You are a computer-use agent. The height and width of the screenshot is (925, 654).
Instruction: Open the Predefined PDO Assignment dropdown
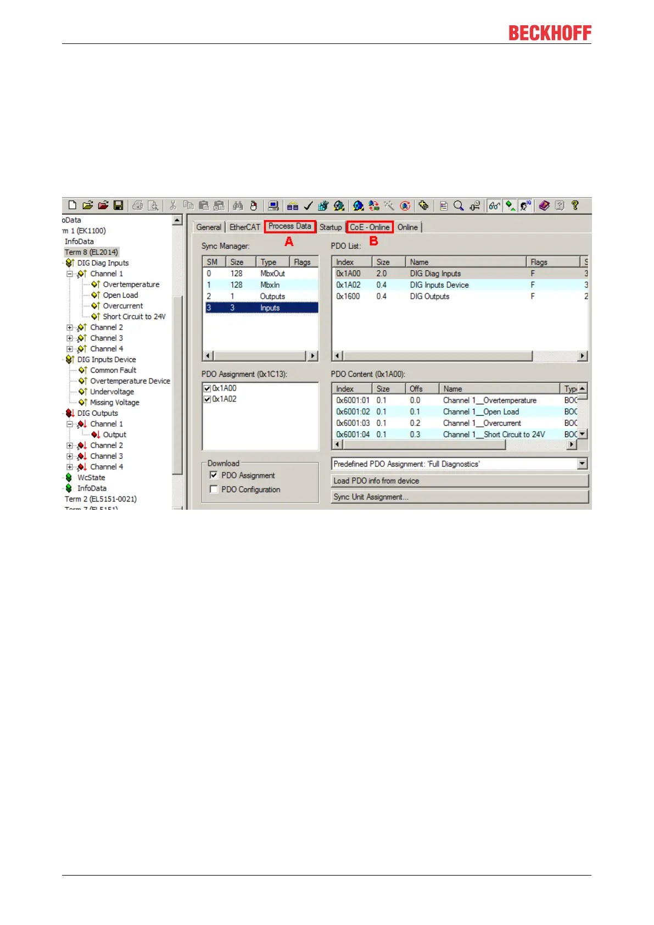pyautogui.click(x=583, y=464)
